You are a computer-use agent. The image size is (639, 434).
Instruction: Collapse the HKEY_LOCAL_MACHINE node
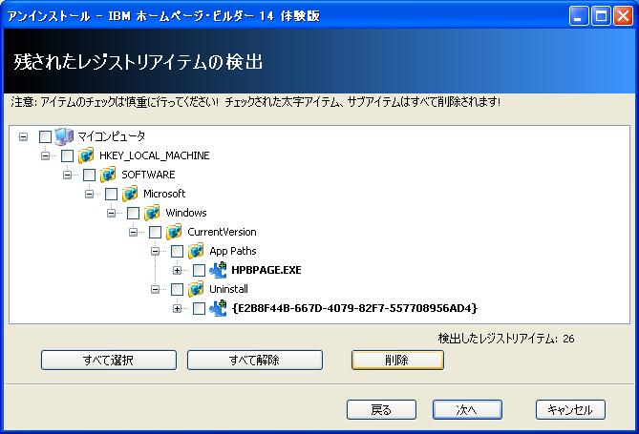point(45,155)
